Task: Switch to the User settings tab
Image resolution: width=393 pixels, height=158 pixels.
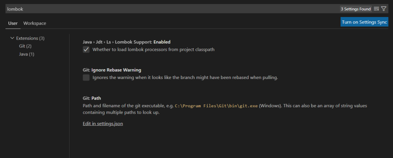Action: (x=13, y=23)
